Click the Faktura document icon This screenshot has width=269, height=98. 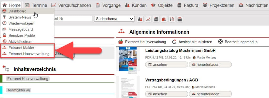(x=179, y=5)
